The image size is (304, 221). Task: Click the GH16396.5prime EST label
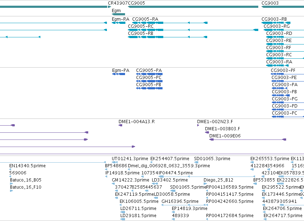tap(180, 202)
